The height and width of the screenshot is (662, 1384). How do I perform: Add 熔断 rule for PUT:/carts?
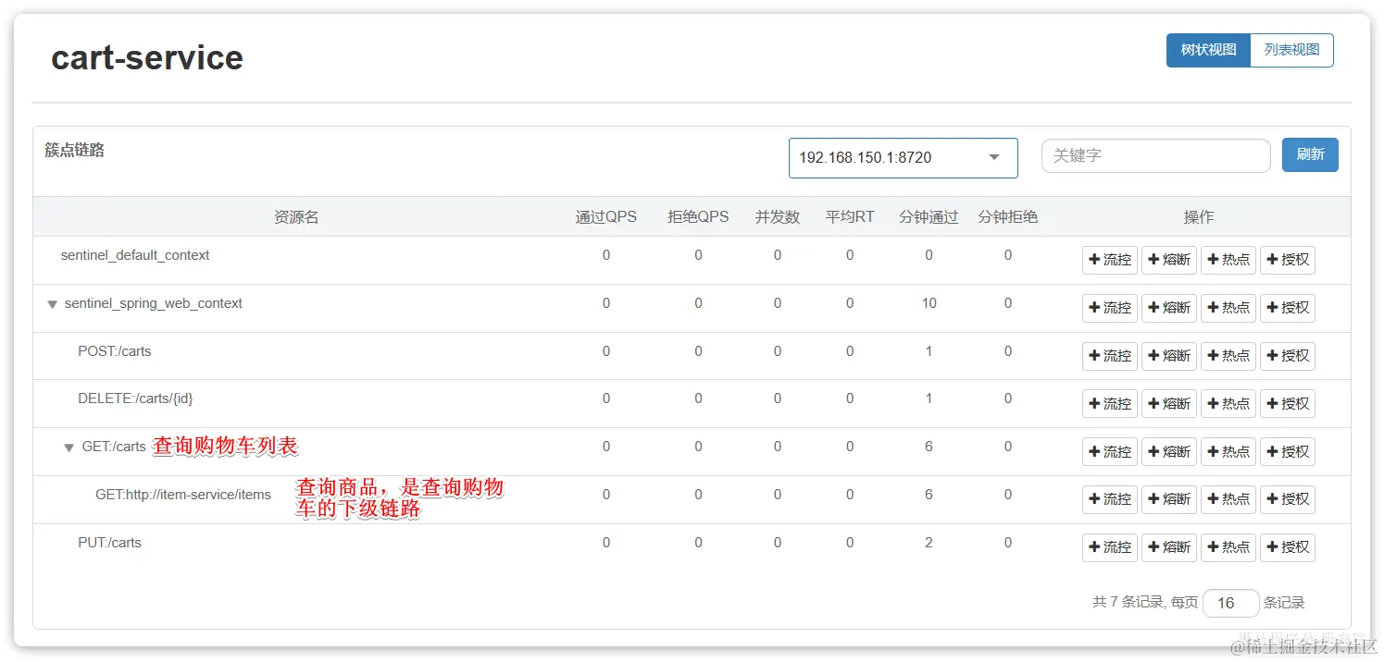coord(1169,547)
